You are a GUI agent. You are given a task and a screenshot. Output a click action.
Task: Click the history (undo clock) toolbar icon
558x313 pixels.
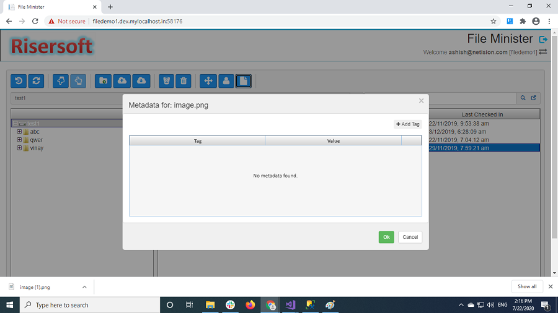tap(19, 81)
